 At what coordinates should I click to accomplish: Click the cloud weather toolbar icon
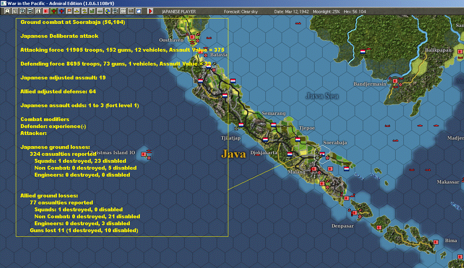138,12
